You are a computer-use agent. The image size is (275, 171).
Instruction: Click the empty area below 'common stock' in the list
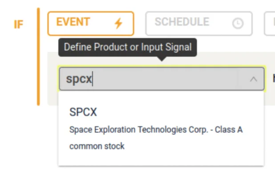click(x=161, y=159)
